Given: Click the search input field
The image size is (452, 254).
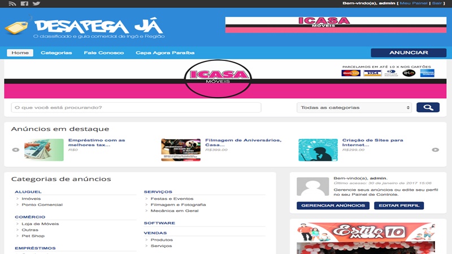Looking at the screenshot, I should point(136,107).
